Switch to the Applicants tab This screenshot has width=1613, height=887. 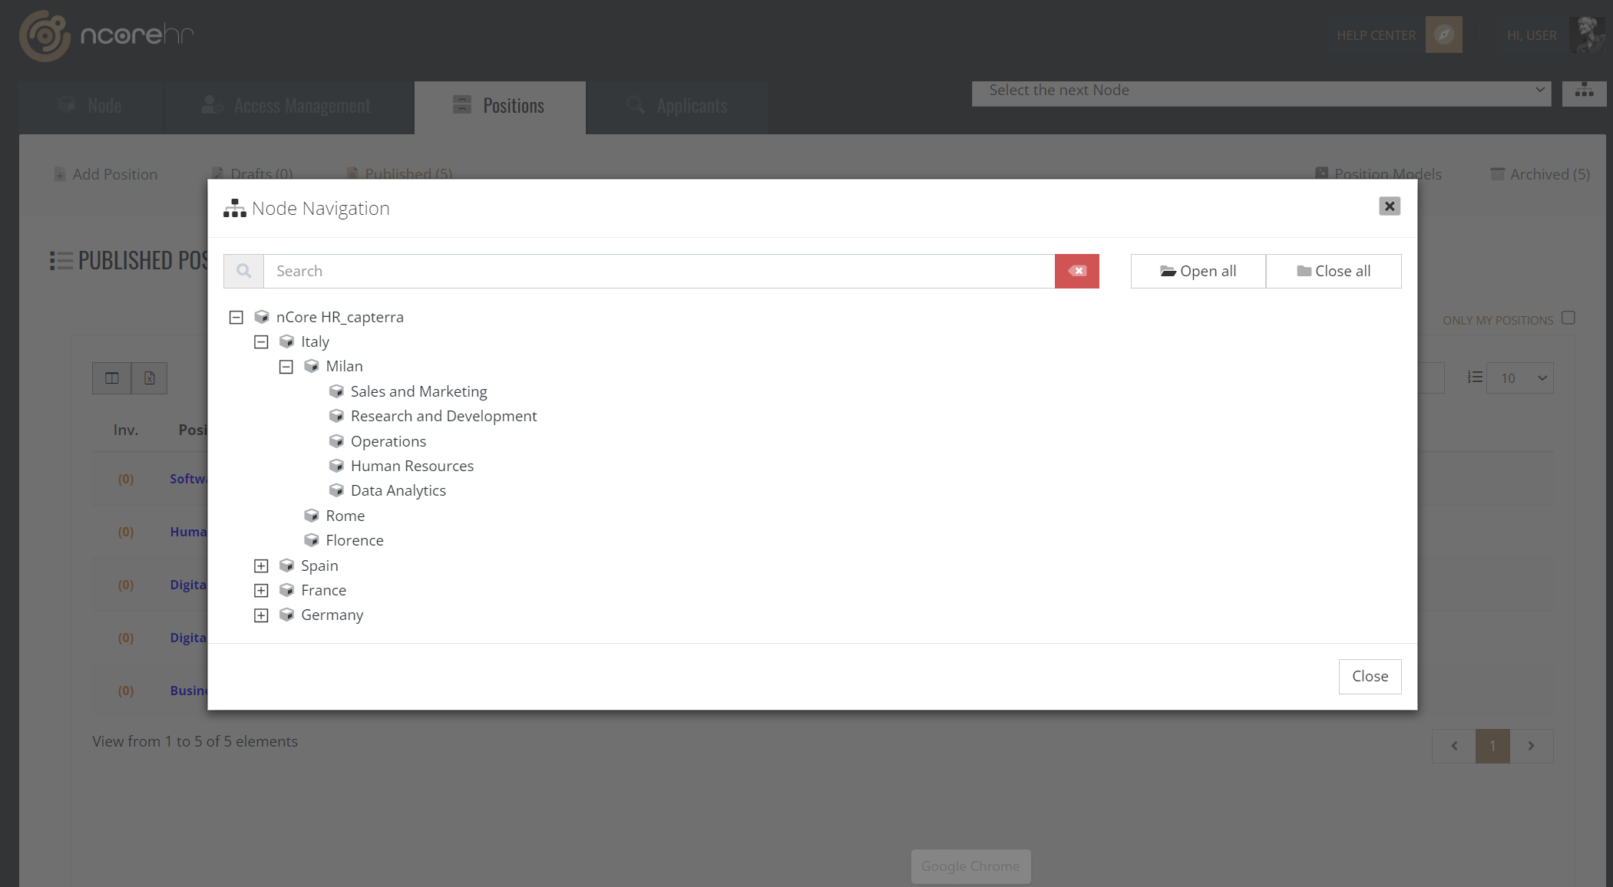click(691, 105)
